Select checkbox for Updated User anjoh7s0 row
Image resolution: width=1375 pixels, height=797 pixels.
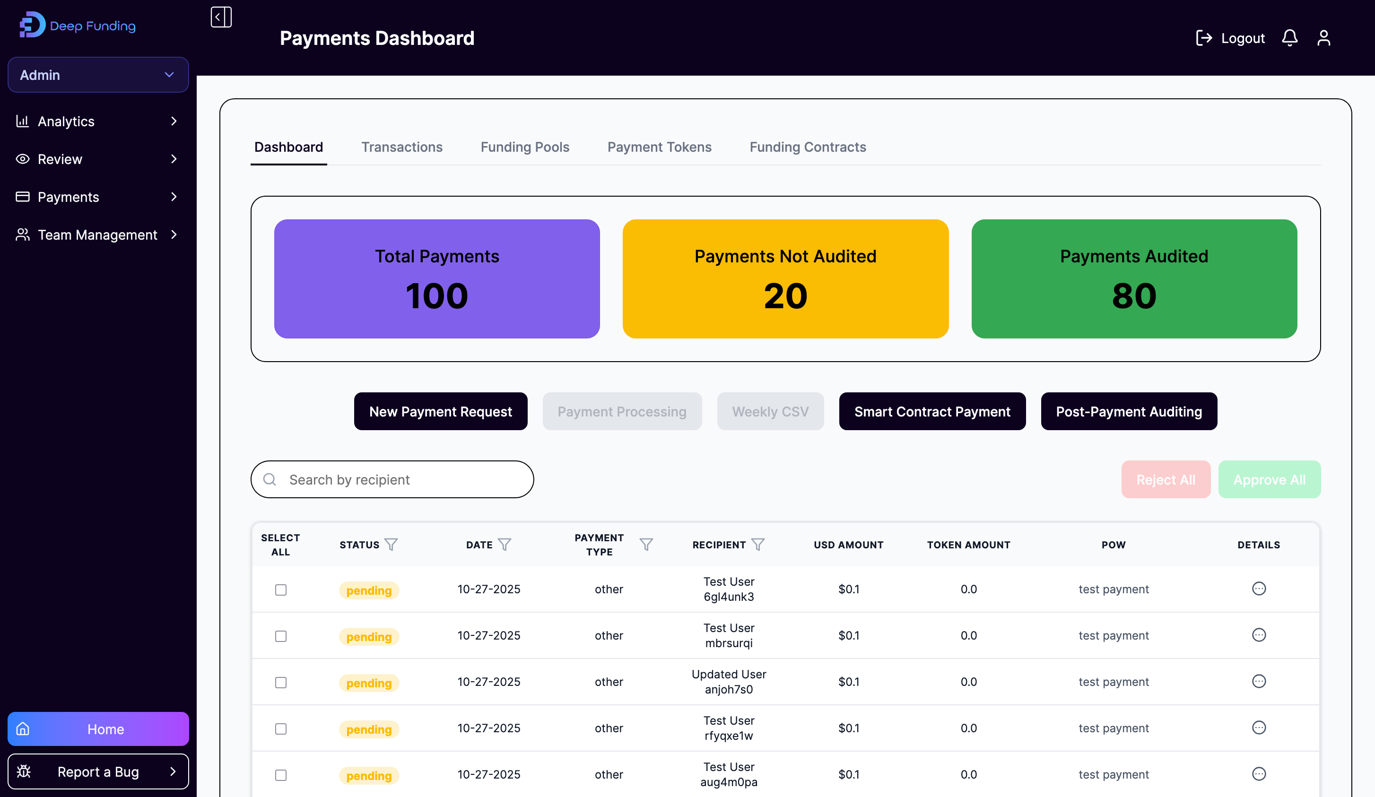(x=280, y=683)
